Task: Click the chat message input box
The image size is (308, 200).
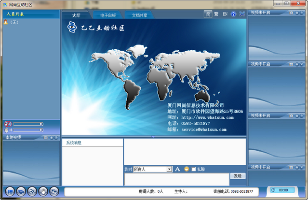Action: click(176, 179)
